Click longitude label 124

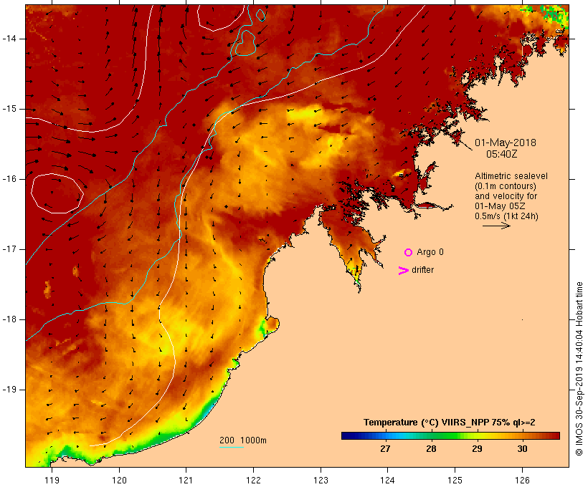click(x=388, y=480)
